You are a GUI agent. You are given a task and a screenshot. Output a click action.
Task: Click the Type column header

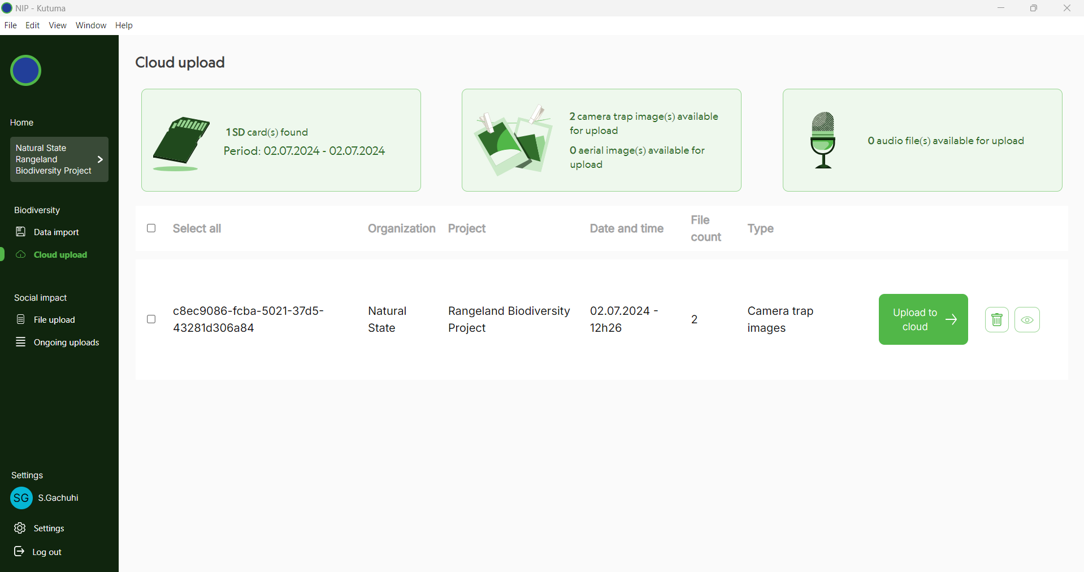pyautogui.click(x=760, y=228)
